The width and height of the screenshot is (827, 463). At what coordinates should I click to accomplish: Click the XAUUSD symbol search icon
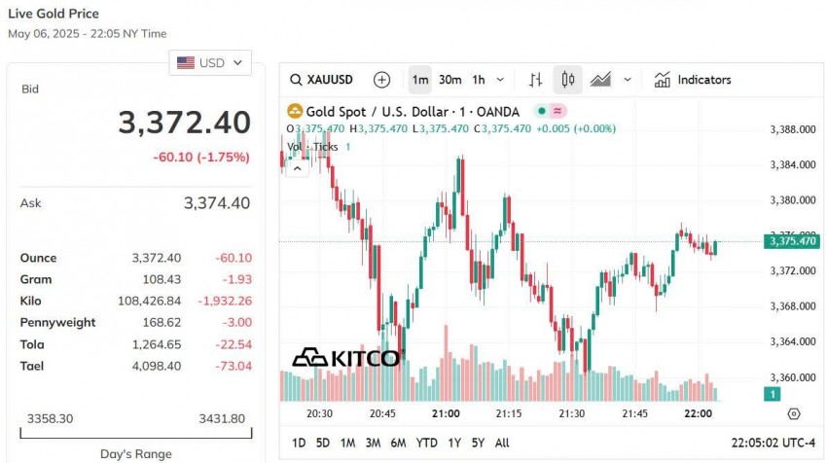(x=295, y=80)
